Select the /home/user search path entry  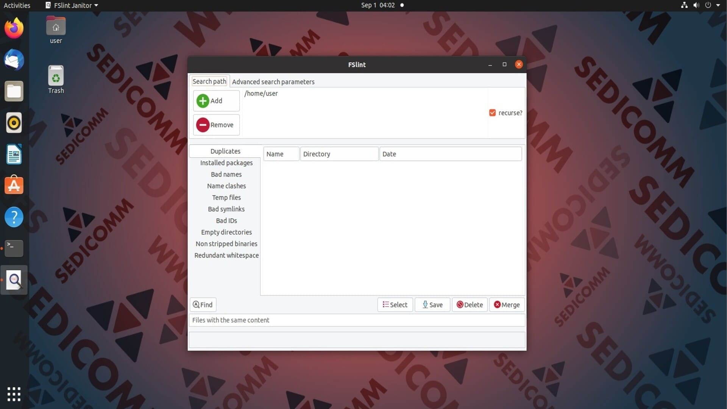point(261,94)
